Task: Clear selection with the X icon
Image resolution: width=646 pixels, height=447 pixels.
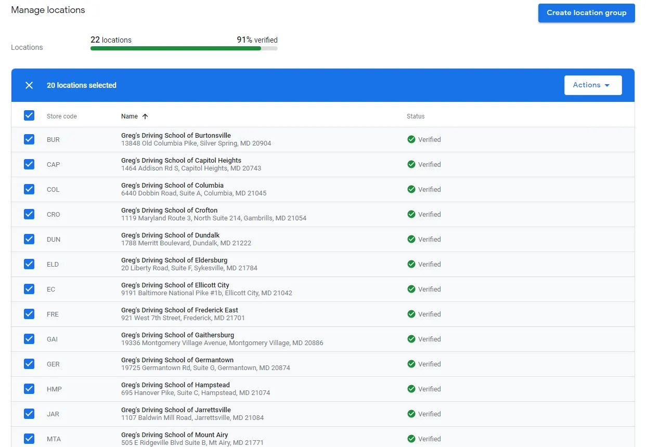Action: 29,85
